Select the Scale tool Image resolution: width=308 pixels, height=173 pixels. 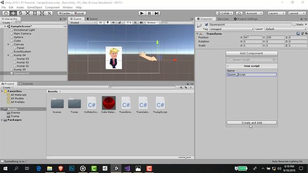point(27,13)
